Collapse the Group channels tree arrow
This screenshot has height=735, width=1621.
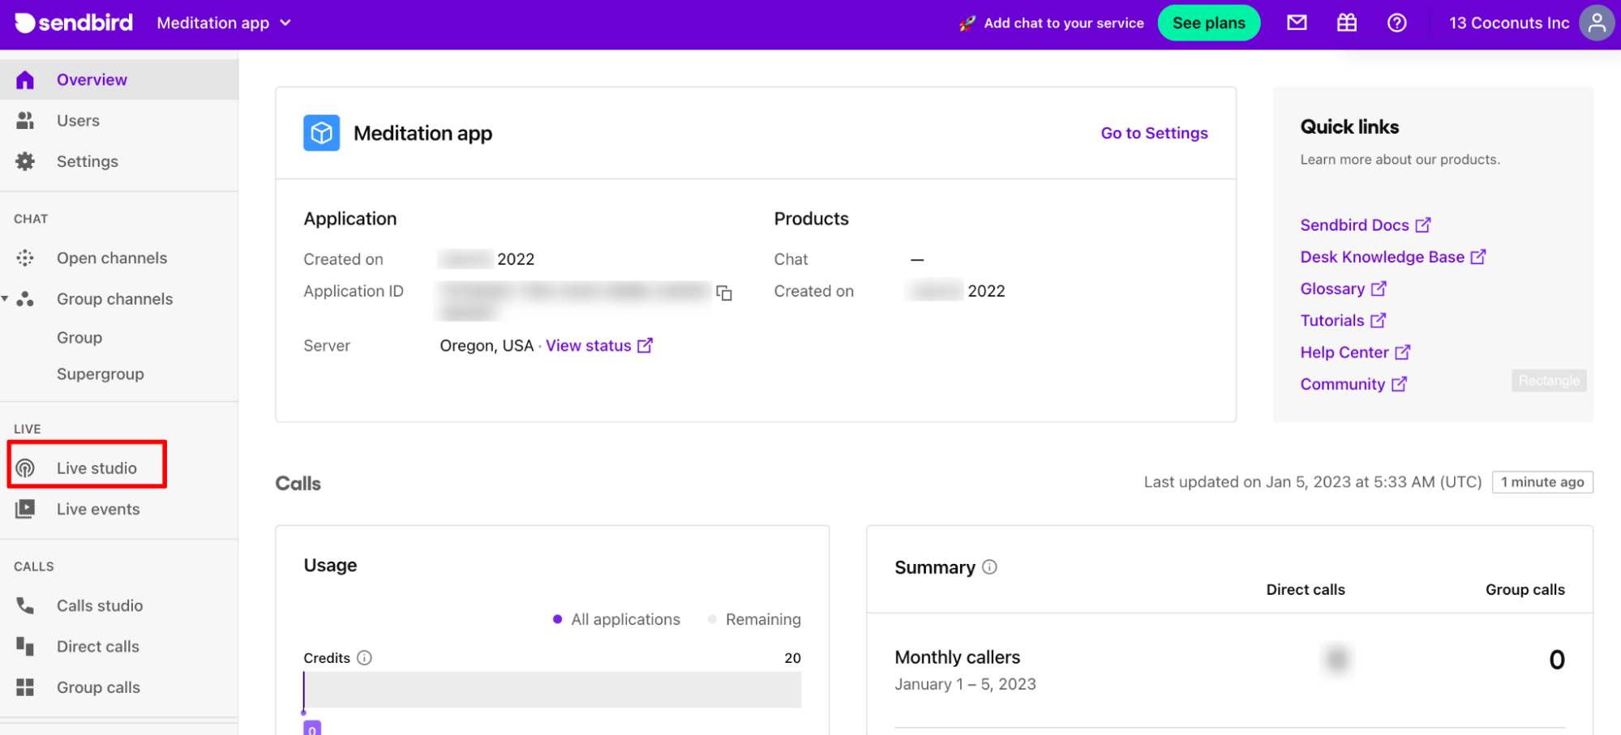5,299
